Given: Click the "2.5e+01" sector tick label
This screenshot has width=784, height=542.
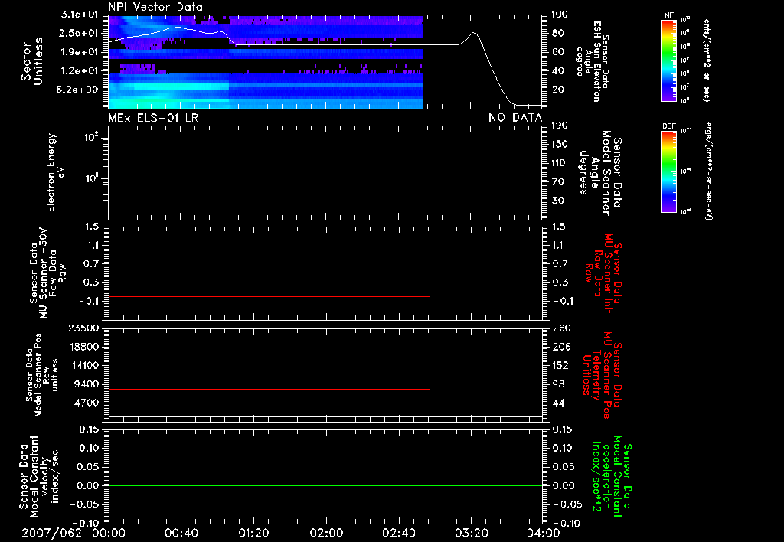Looking at the screenshot, I should tap(80, 33).
